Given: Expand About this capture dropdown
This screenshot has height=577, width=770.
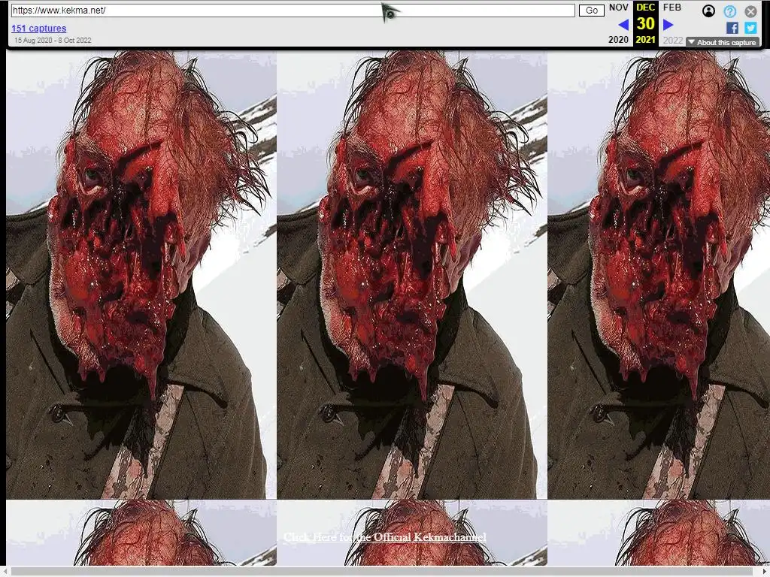Looking at the screenshot, I should click(x=723, y=42).
